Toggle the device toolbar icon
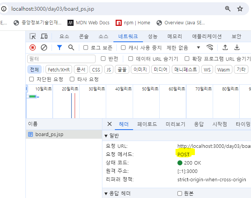 pos(44,36)
